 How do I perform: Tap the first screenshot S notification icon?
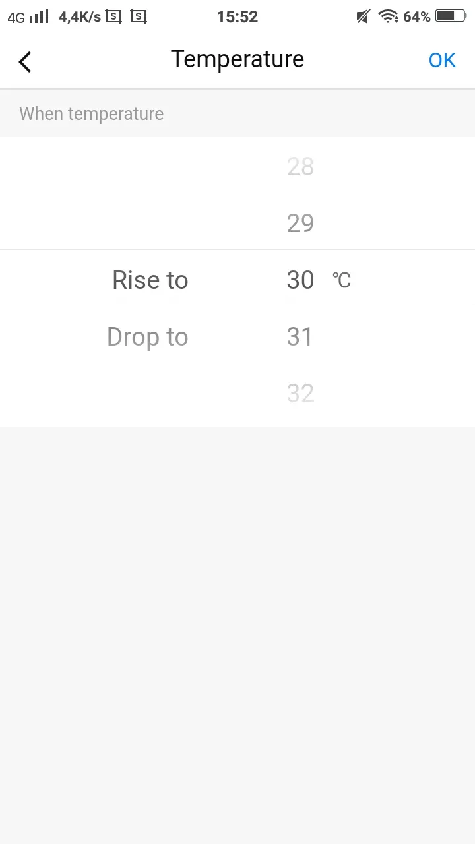[114, 16]
